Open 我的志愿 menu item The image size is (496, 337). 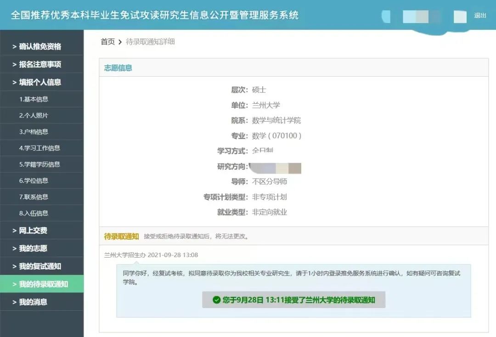pos(42,248)
